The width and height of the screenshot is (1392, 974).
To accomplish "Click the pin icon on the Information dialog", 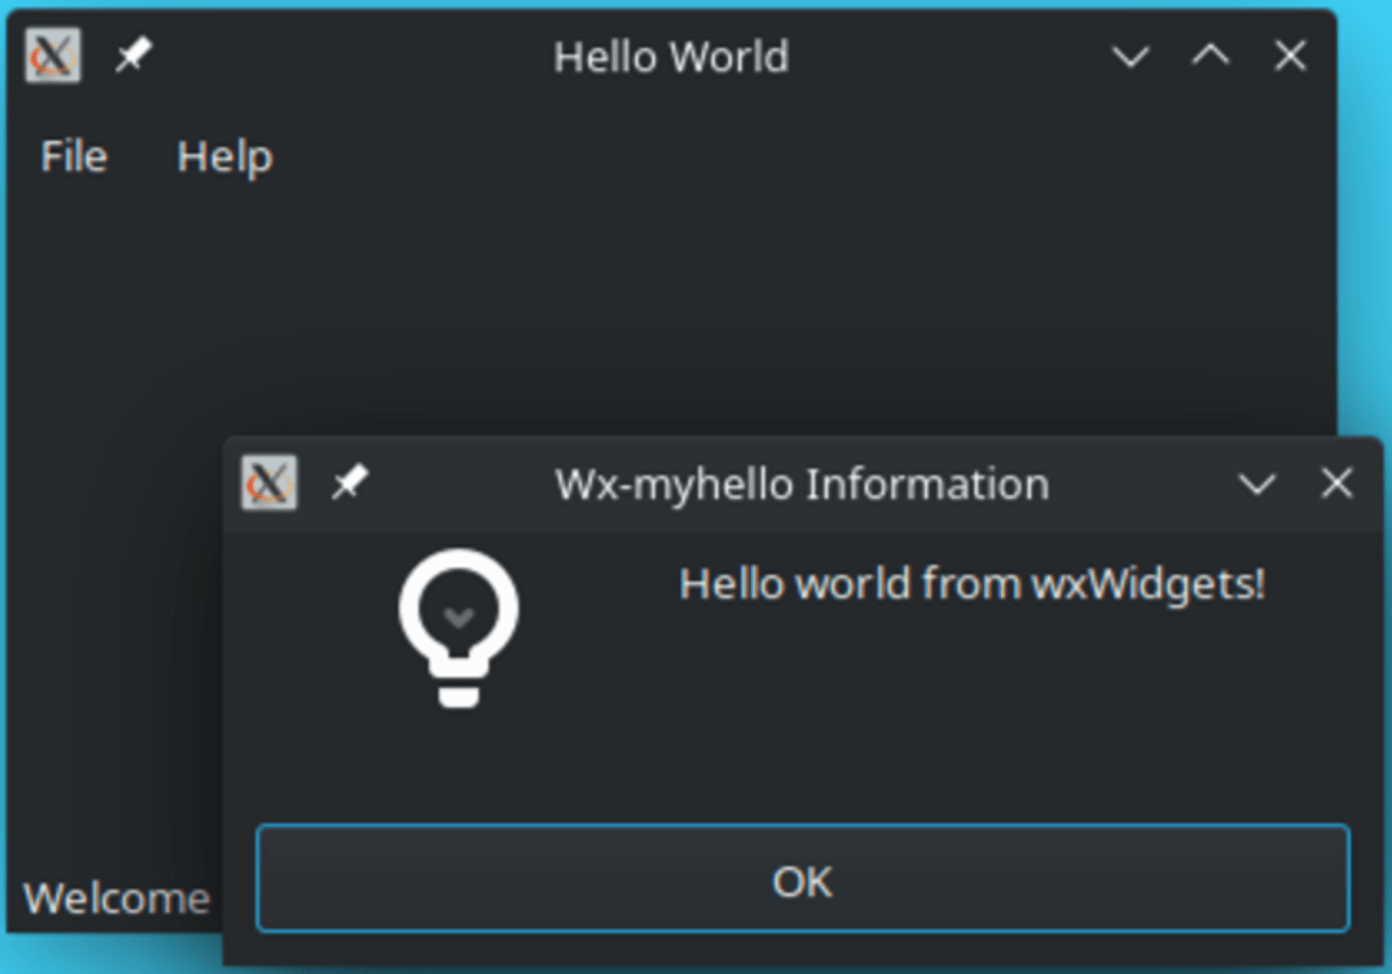I will [x=350, y=484].
